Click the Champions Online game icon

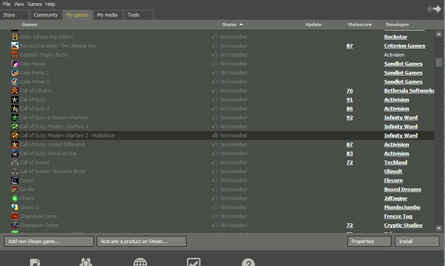(x=15, y=225)
